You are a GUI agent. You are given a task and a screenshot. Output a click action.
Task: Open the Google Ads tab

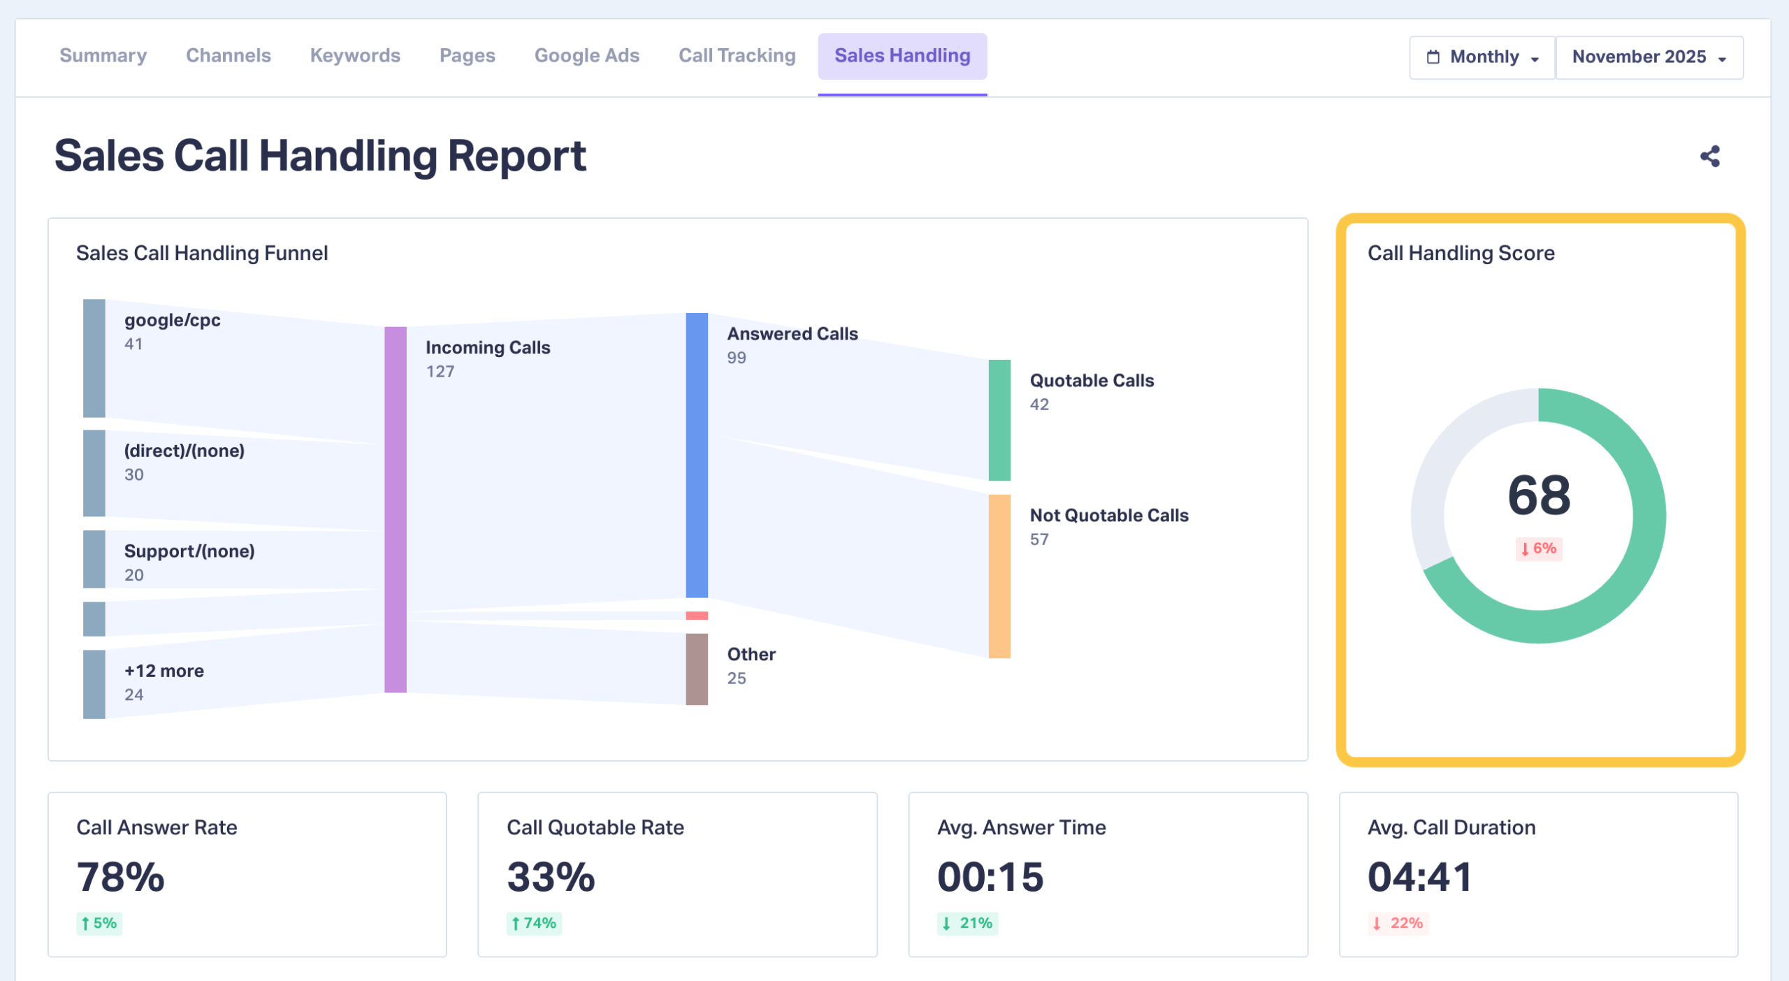click(586, 56)
